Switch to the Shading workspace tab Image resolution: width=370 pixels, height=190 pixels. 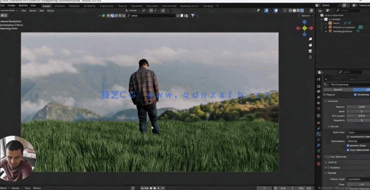coord(122,5)
